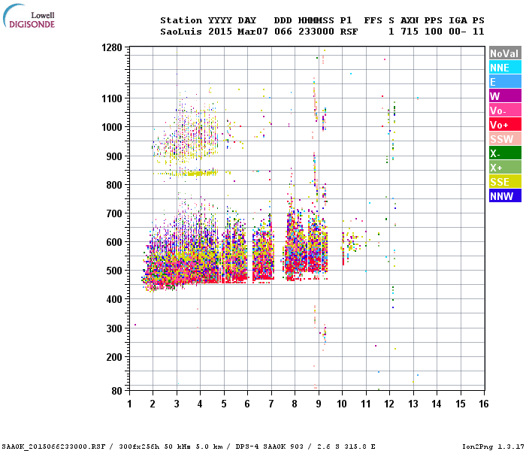The height and width of the screenshot is (451, 526).
Task: Click the 233000 time value in header
Action: pos(316,32)
